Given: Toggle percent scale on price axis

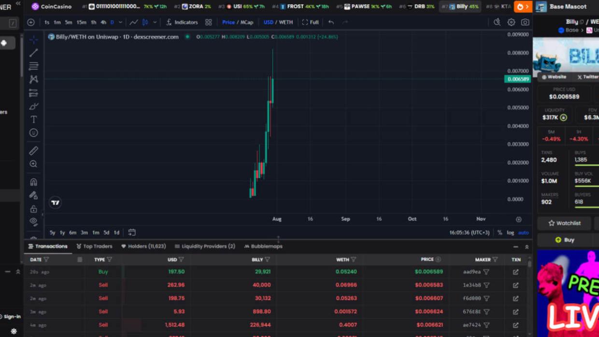Looking at the screenshot, I should point(499,232).
